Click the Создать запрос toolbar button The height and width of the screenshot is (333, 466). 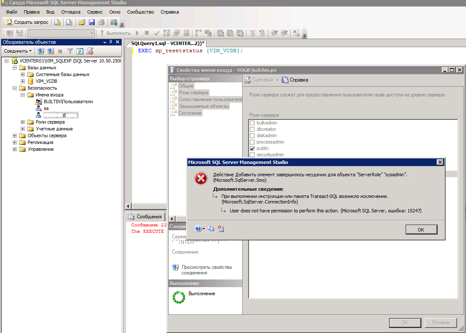pos(27,22)
